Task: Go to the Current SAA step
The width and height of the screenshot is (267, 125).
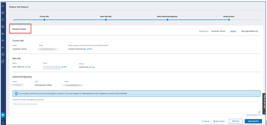Action: pyautogui.click(x=44, y=19)
